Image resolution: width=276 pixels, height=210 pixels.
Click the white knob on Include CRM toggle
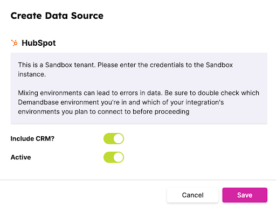(119, 138)
